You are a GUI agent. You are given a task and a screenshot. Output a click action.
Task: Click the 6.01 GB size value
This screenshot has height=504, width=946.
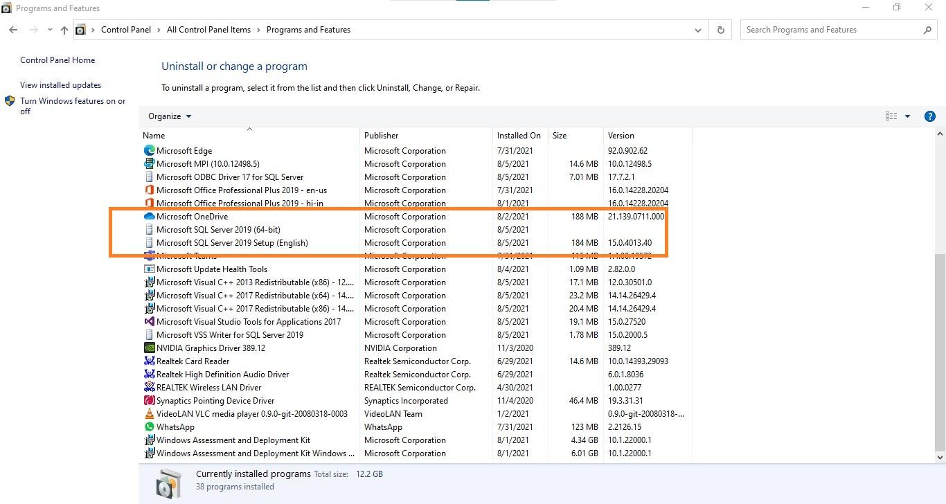(x=583, y=453)
